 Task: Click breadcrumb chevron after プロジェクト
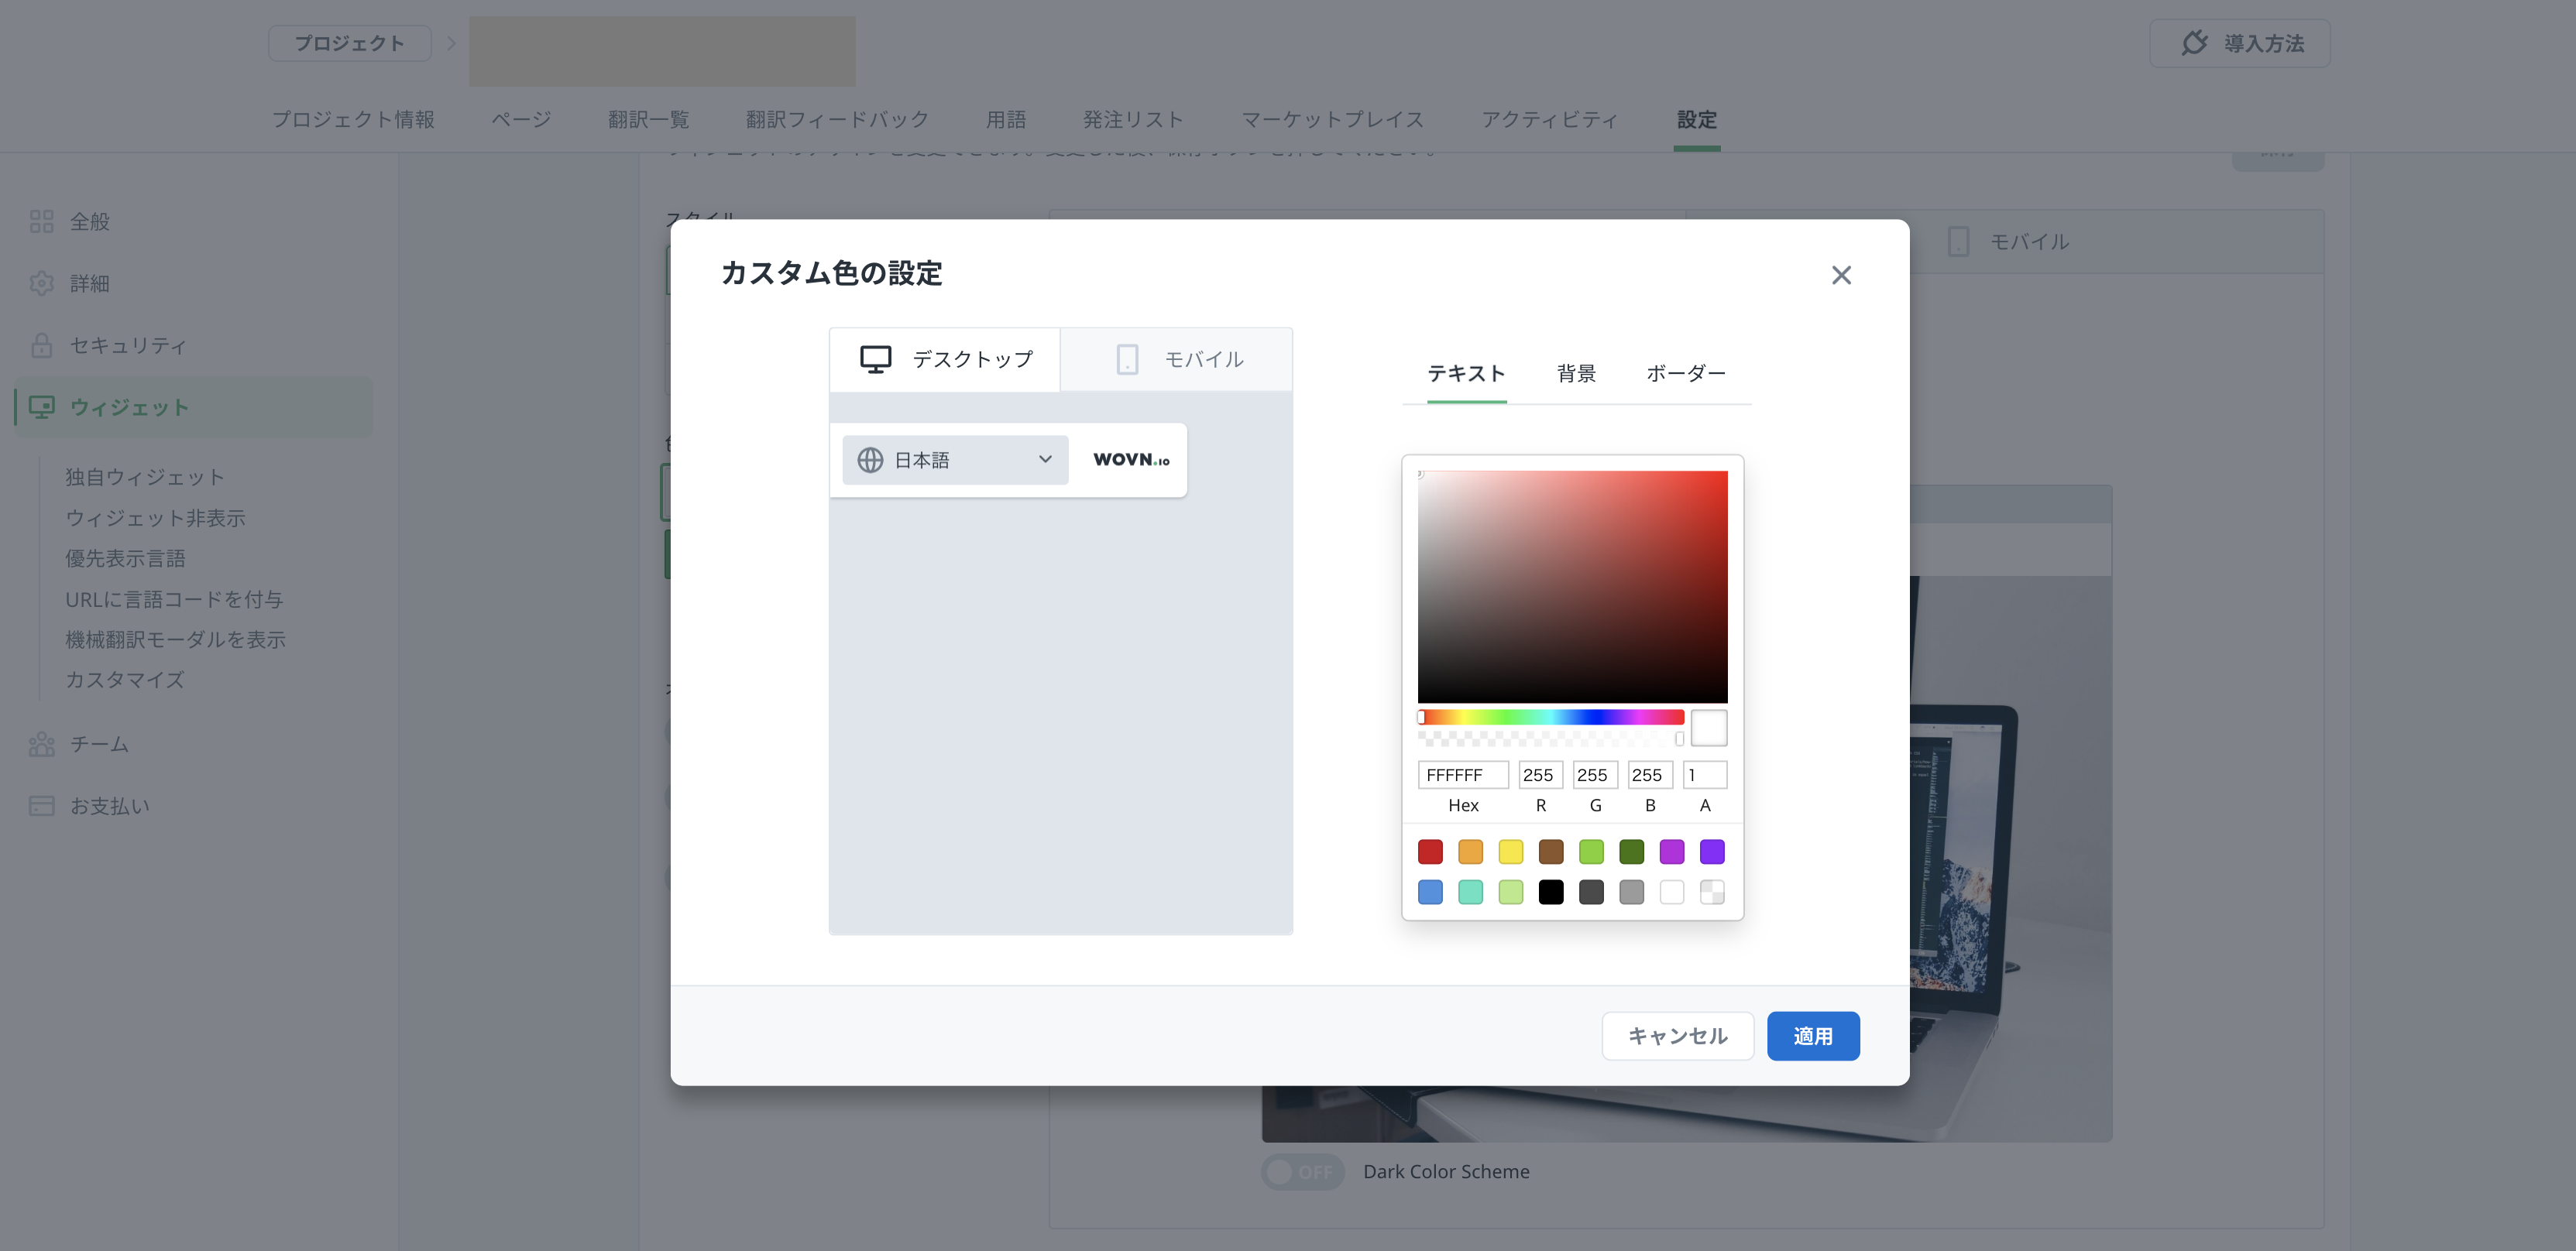(x=451, y=43)
